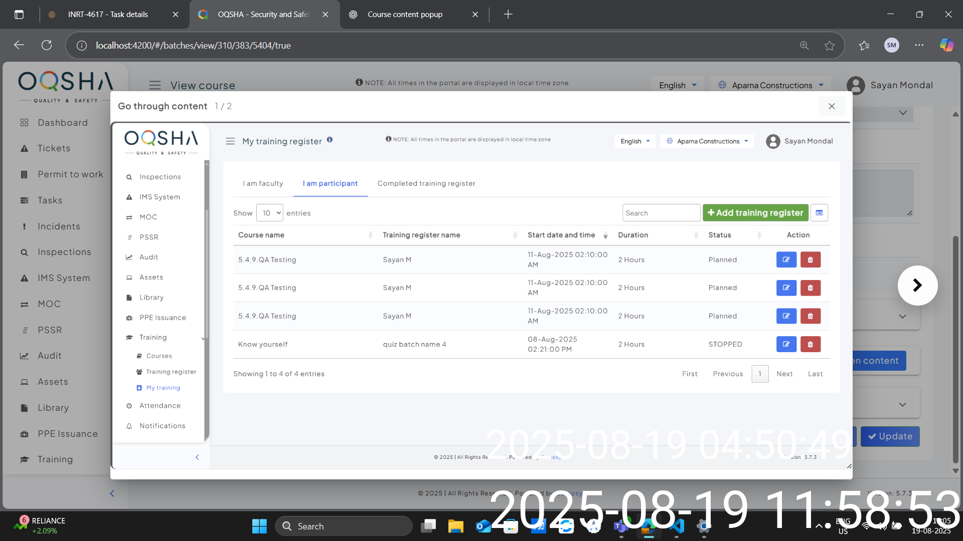
Task: Collapse the inner sidebar with left chevron
Action: click(197, 457)
